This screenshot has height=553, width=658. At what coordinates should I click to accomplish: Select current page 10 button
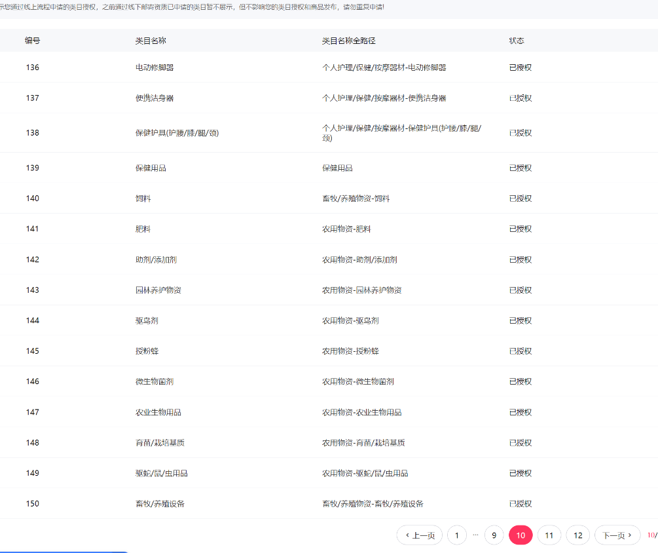[x=521, y=535]
